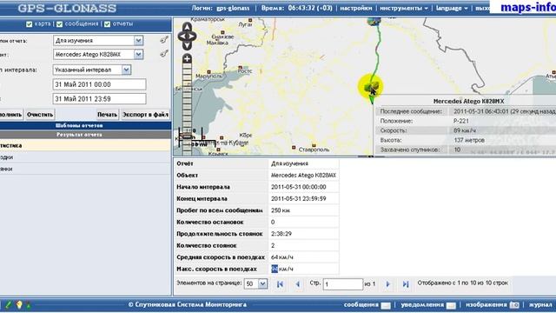
Task: Click the tooltip title 'Mercedes Atego K828MX'
Action: coord(468,101)
